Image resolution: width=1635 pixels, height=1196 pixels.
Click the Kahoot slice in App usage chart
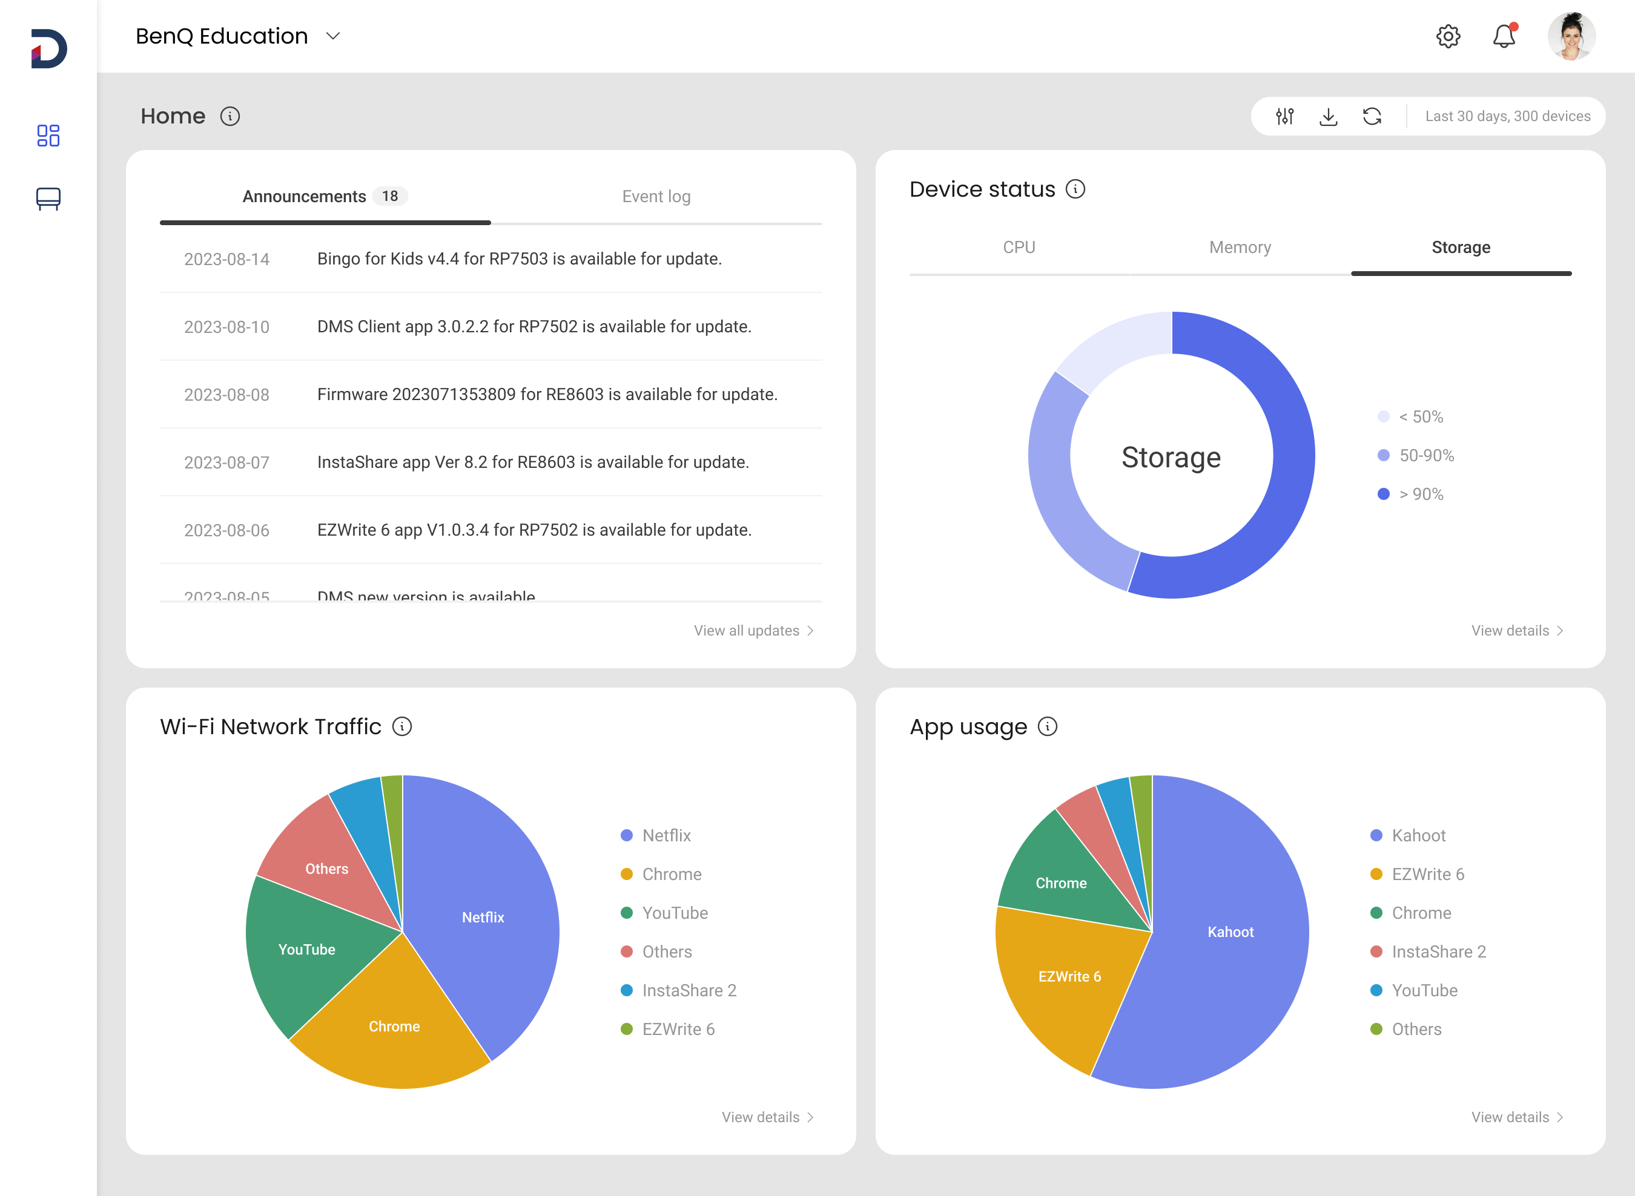pyautogui.click(x=1230, y=931)
